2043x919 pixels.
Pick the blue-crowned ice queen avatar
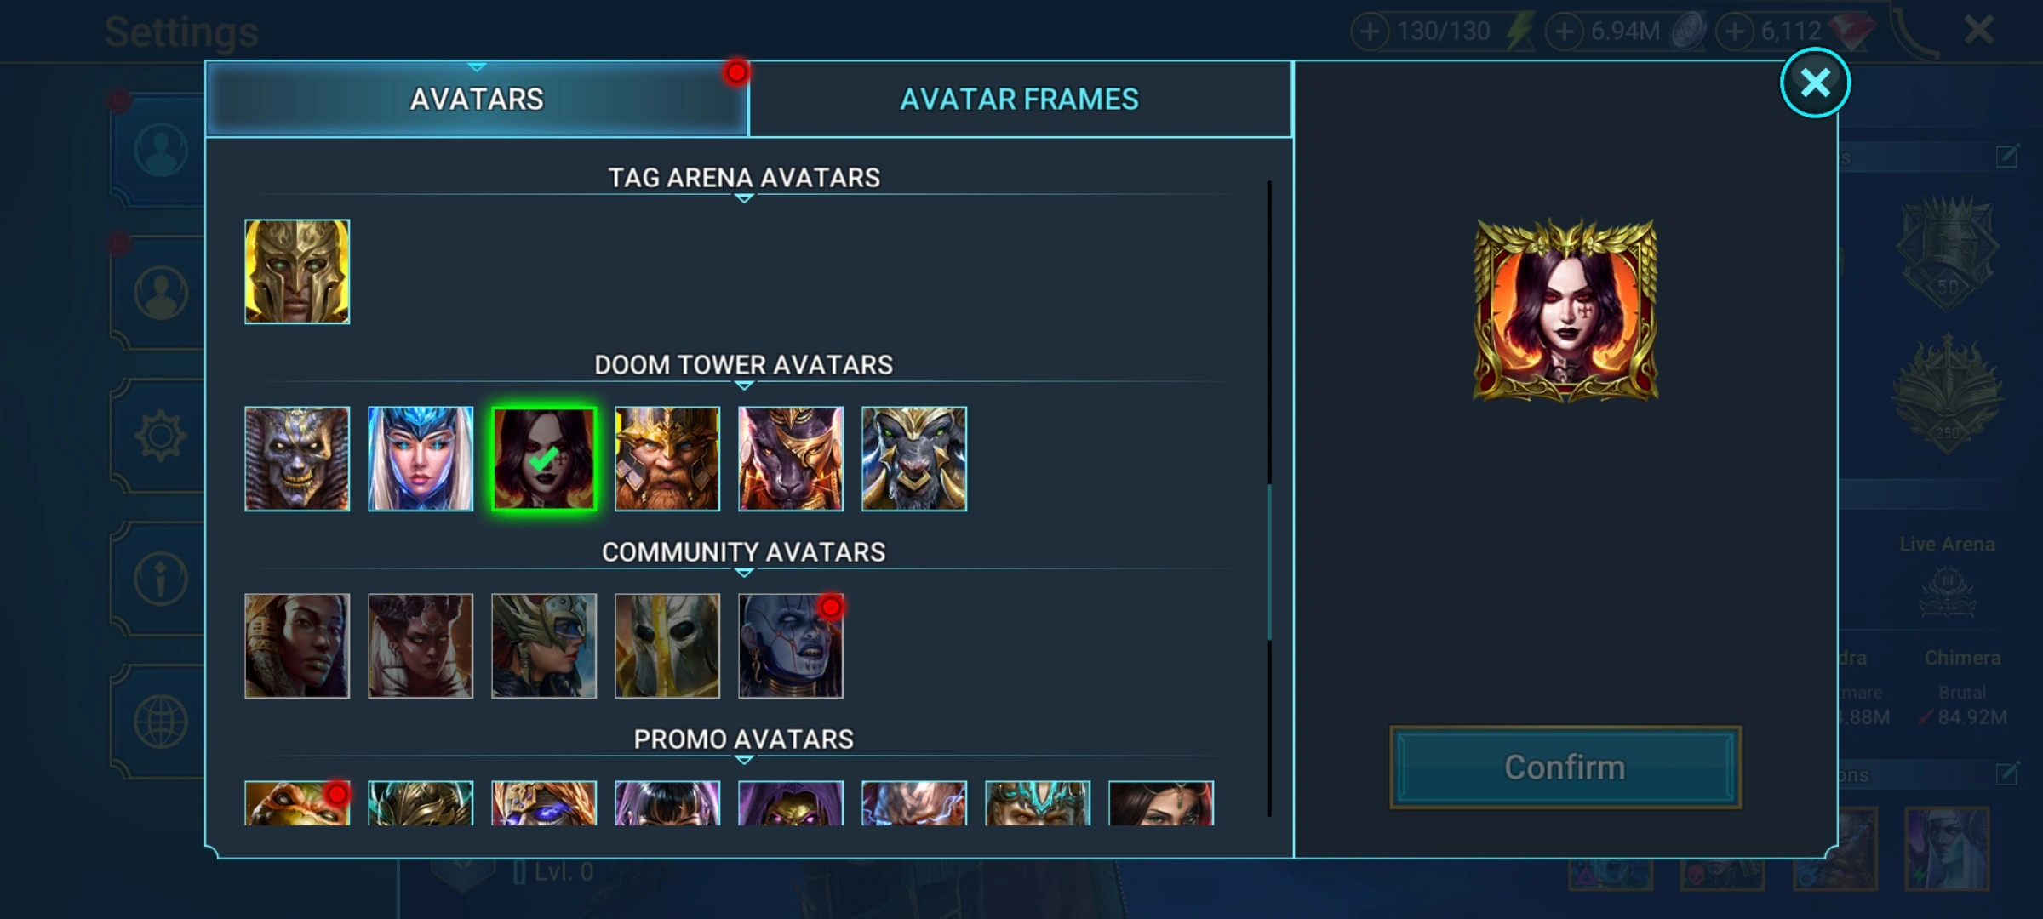click(x=421, y=459)
